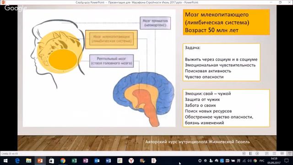Open File Explorer from the taskbar
The image size is (293, 165).
click(28, 161)
